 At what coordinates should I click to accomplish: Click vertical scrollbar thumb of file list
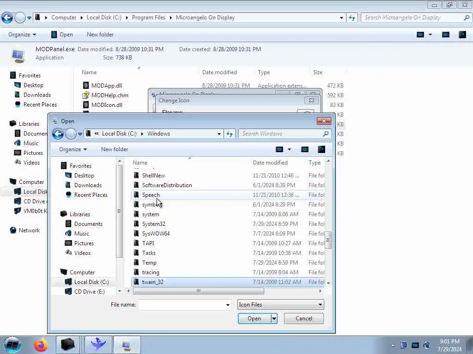(328, 240)
